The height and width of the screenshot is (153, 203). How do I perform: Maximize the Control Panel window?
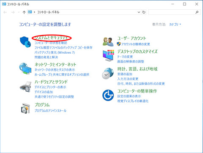coord(184,4)
